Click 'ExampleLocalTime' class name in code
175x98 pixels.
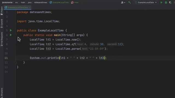coord(51,30)
